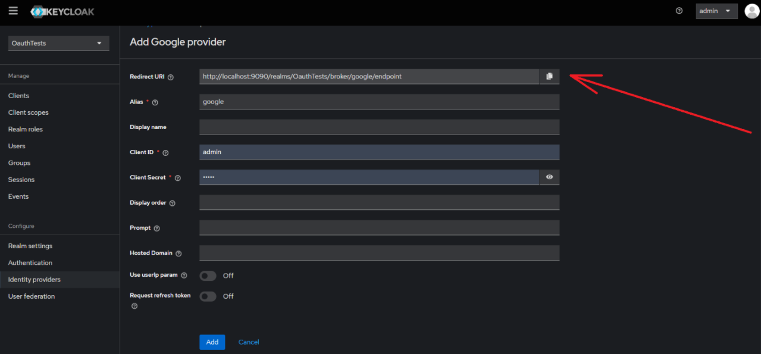Focus the Redirect URI field

point(369,76)
